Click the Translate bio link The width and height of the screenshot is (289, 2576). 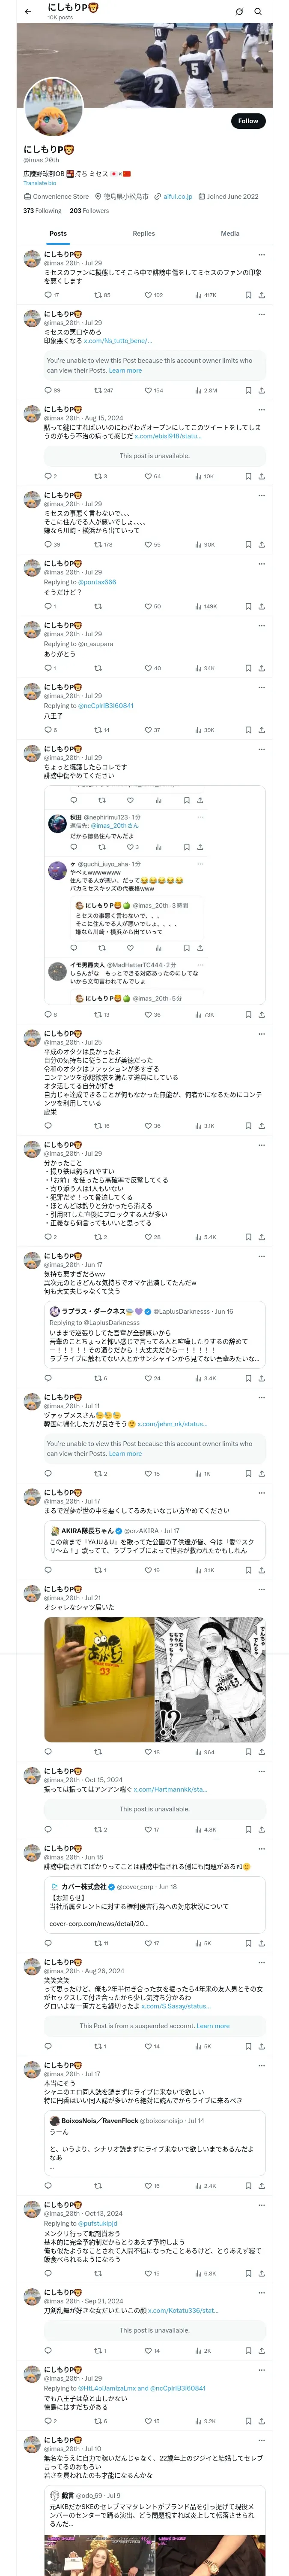tap(40, 183)
